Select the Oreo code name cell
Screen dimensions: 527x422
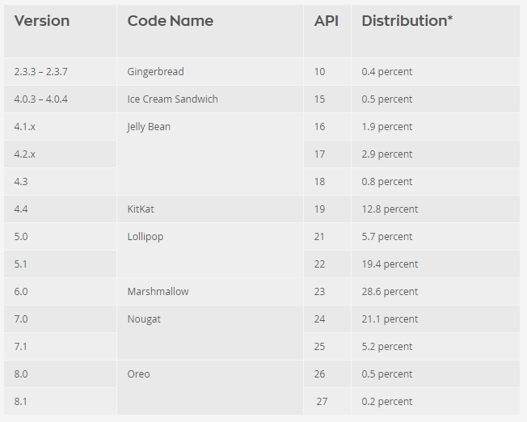click(210, 387)
